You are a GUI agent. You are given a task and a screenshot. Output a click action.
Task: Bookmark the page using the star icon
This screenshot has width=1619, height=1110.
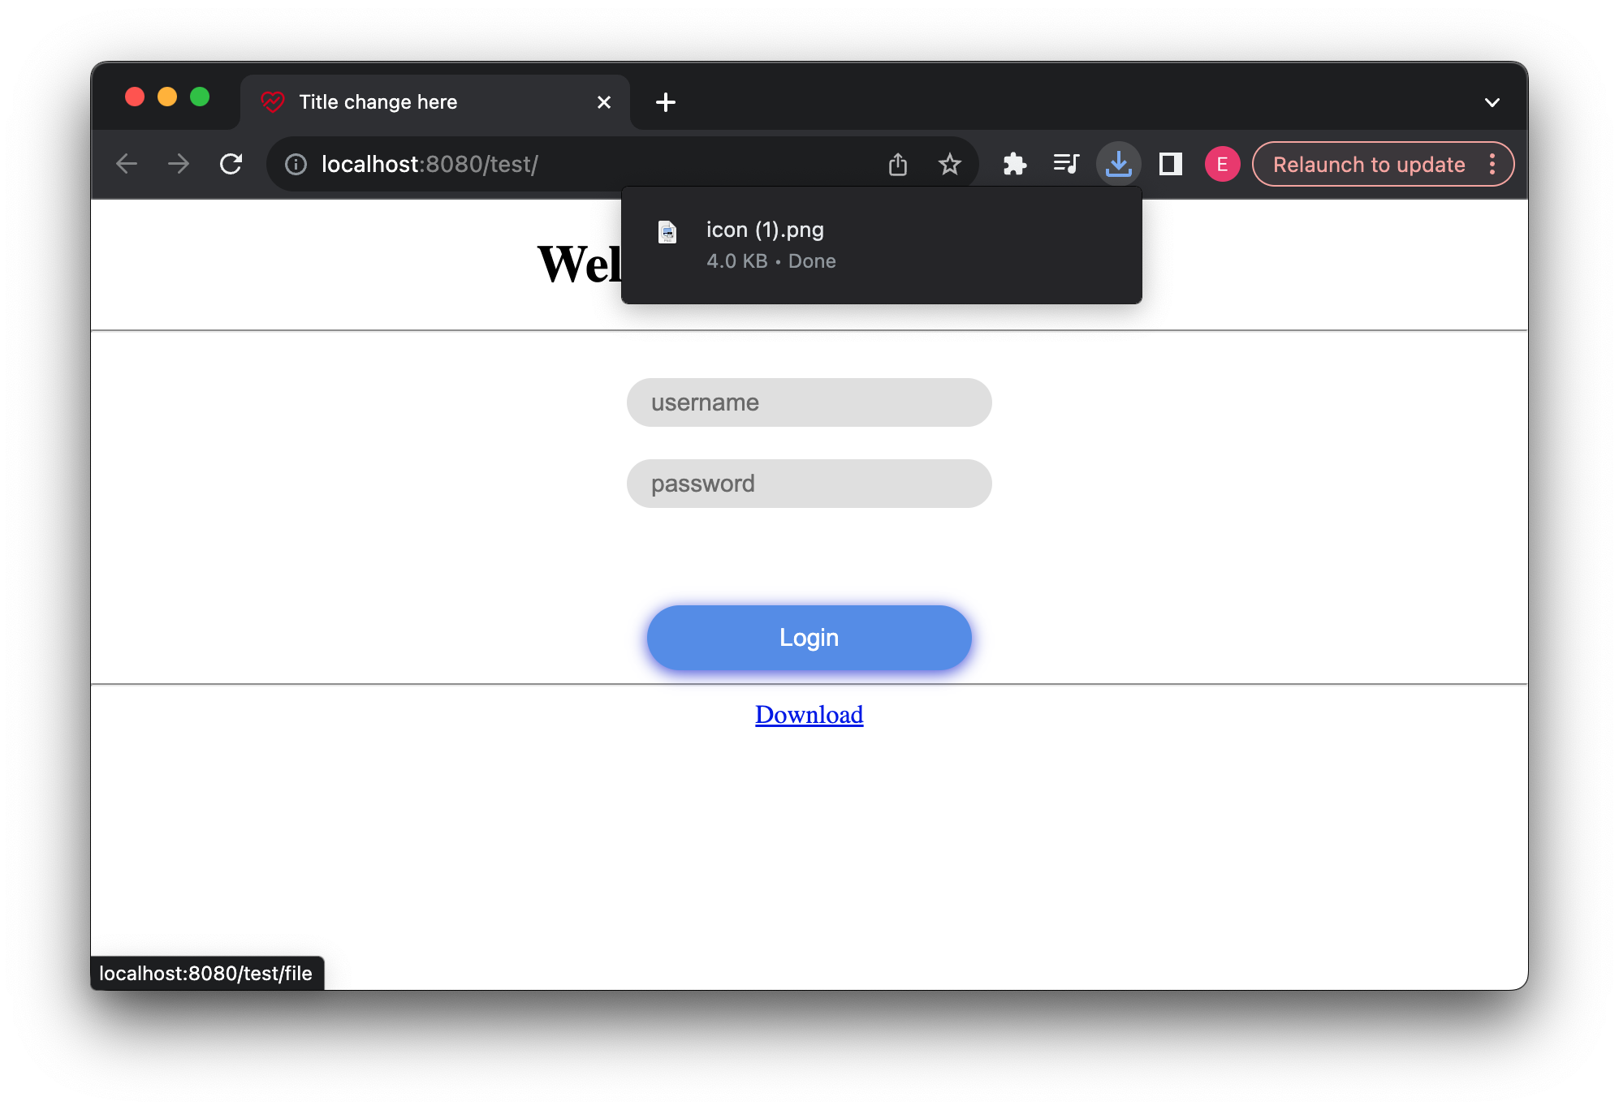[x=948, y=163]
